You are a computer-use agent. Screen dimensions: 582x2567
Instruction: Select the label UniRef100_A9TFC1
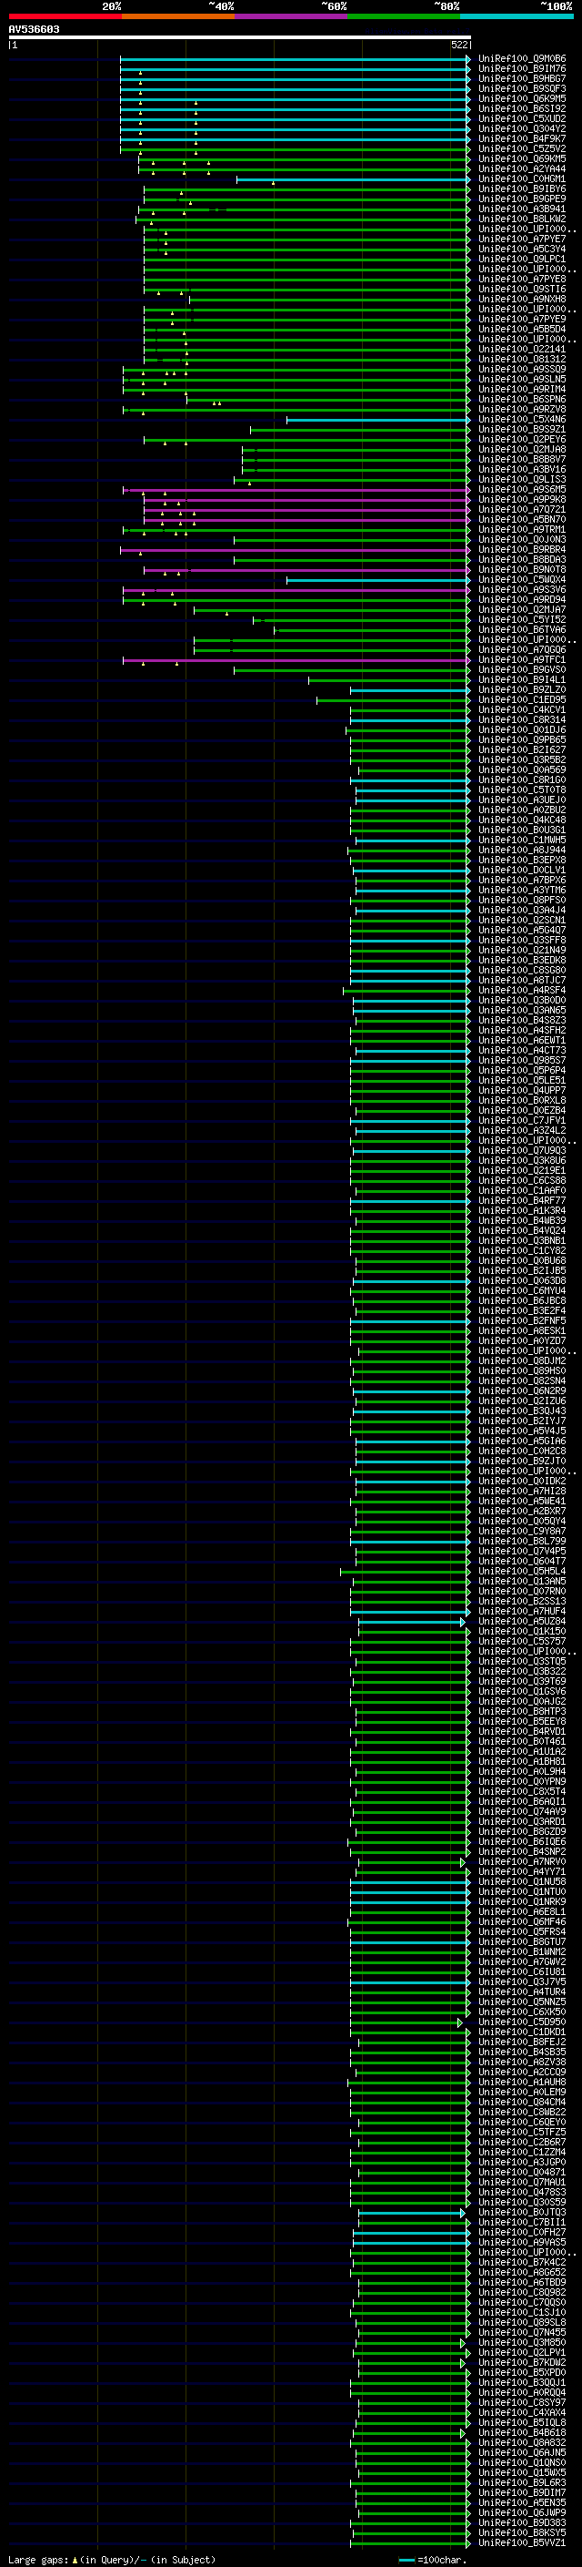tap(522, 659)
